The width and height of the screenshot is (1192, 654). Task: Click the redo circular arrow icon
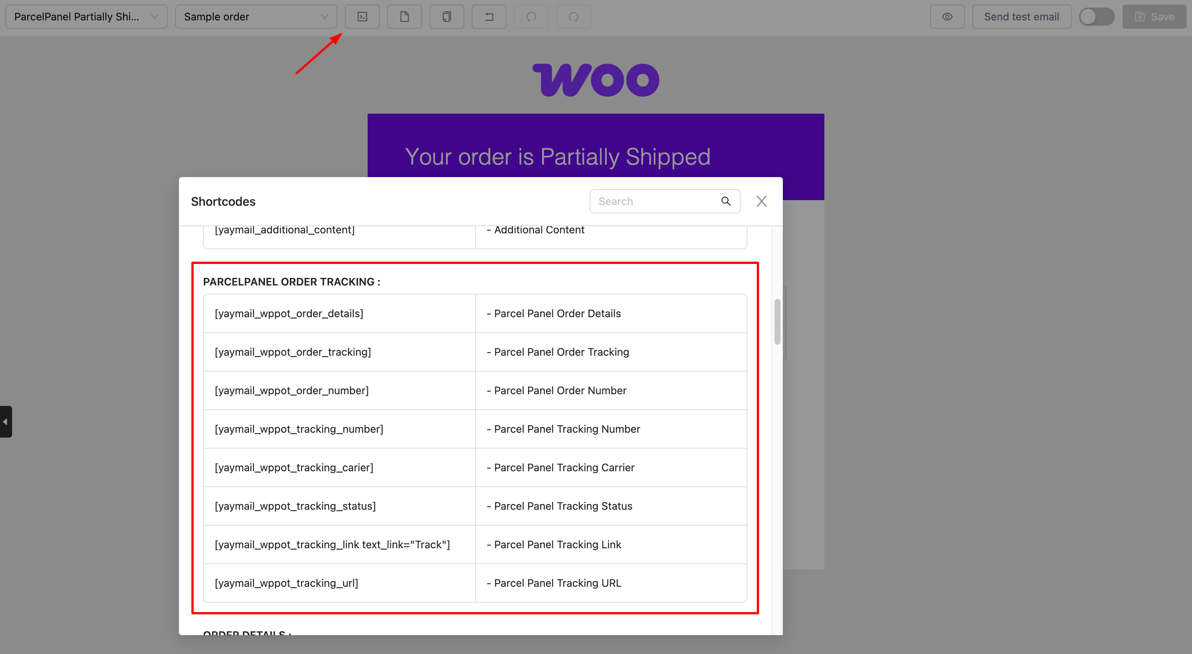(573, 17)
